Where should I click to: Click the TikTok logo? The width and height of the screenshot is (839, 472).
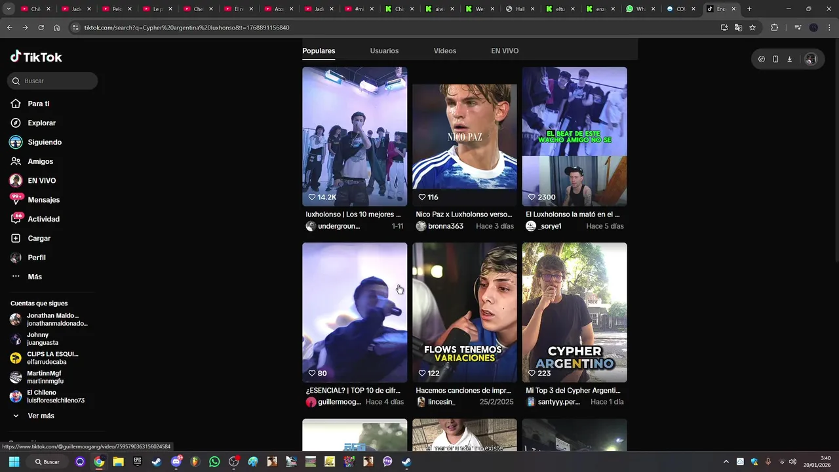36,57
